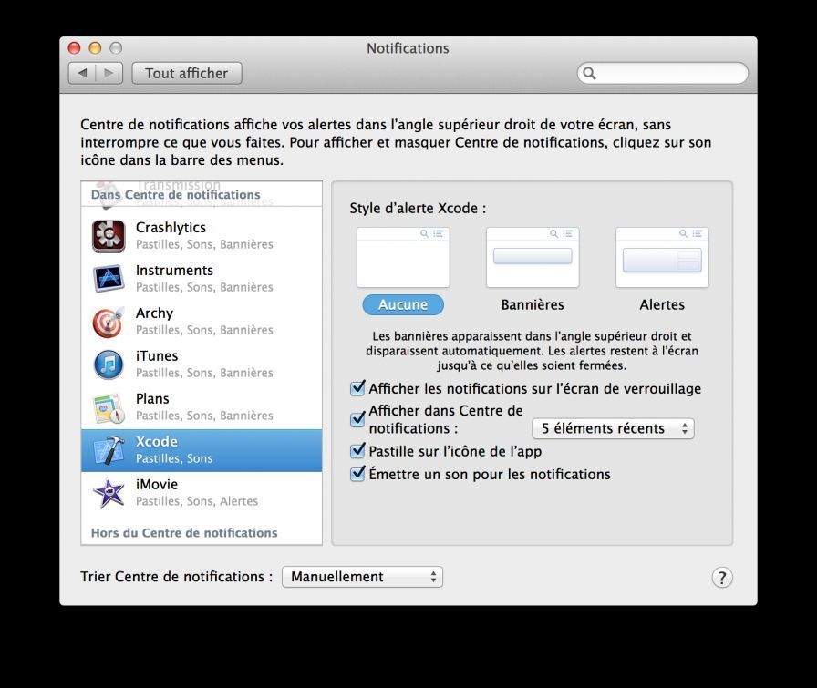Go back with the left arrow button
The height and width of the screenshot is (688, 817).
(x=83, y=73)
